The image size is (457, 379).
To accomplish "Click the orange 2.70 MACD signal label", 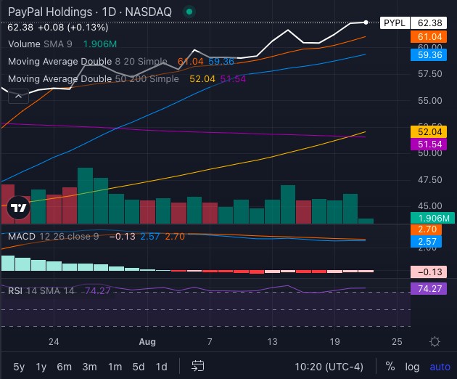I will [426, 229].
